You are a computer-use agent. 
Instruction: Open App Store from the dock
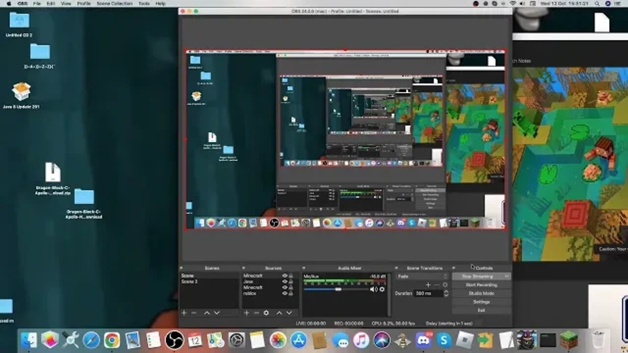click(x=299, y=340)
